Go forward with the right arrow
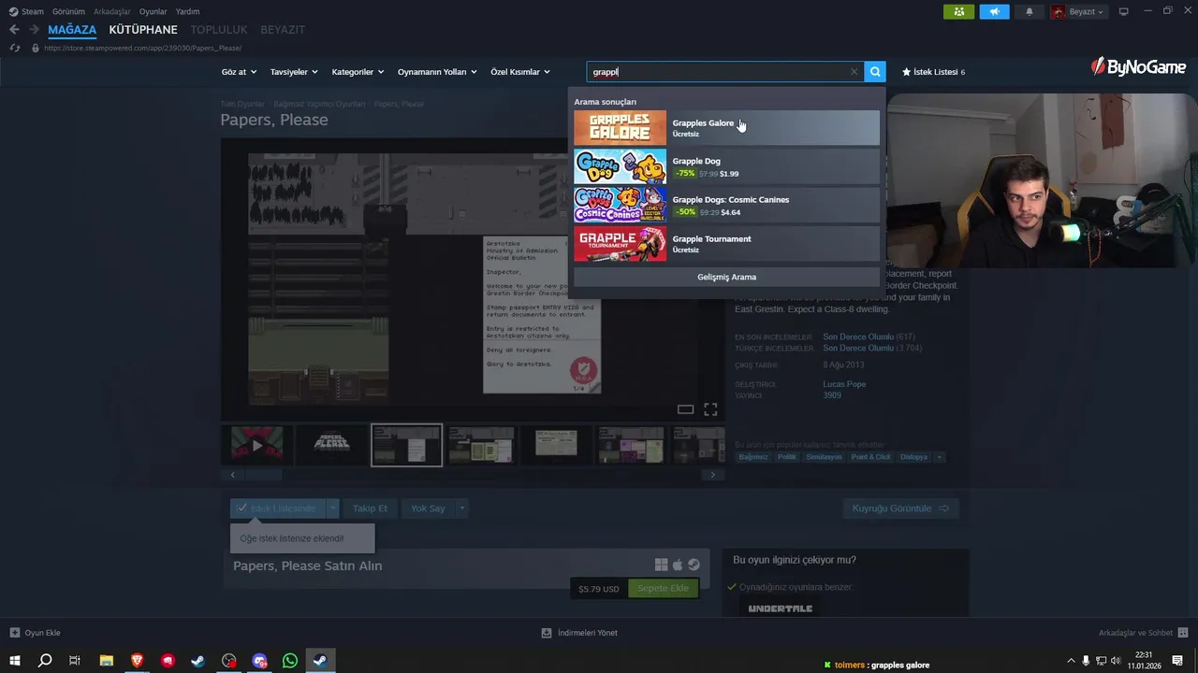1198x673 pixels. (x=34, y=30)
